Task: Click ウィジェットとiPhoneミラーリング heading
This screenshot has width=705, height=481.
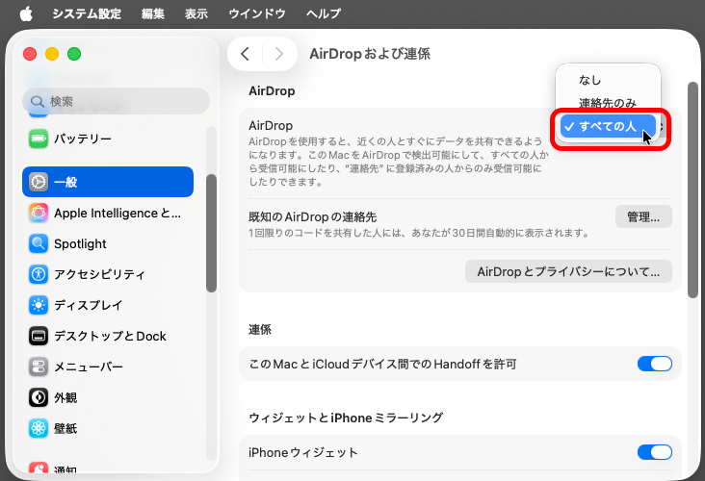Action: tap(346, 418)
